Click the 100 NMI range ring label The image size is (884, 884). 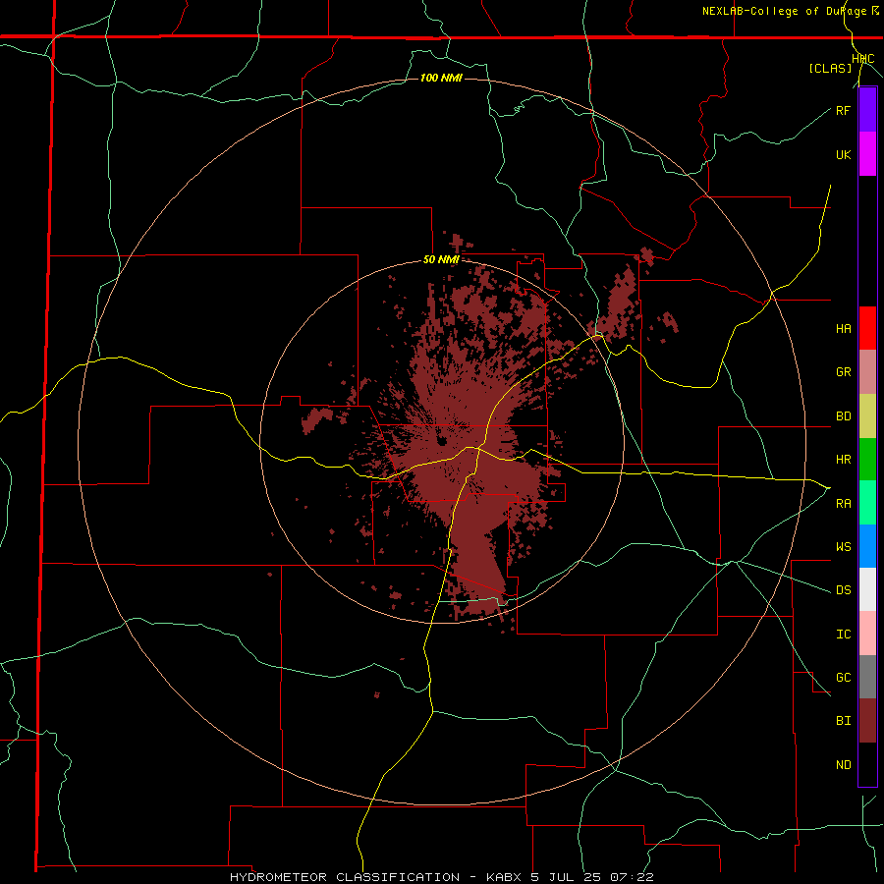(x=441, y=78)
